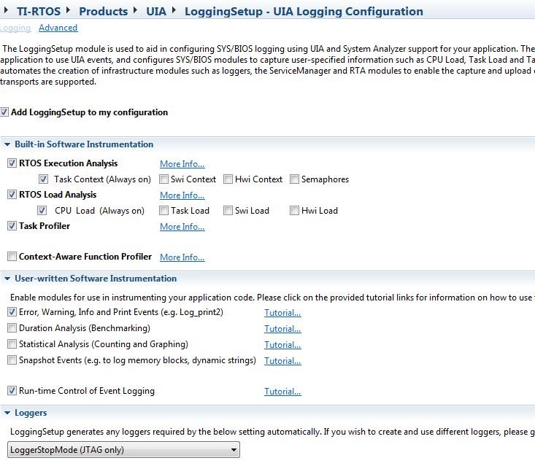Navigate to Products breadcrumb

pos(104,11)
